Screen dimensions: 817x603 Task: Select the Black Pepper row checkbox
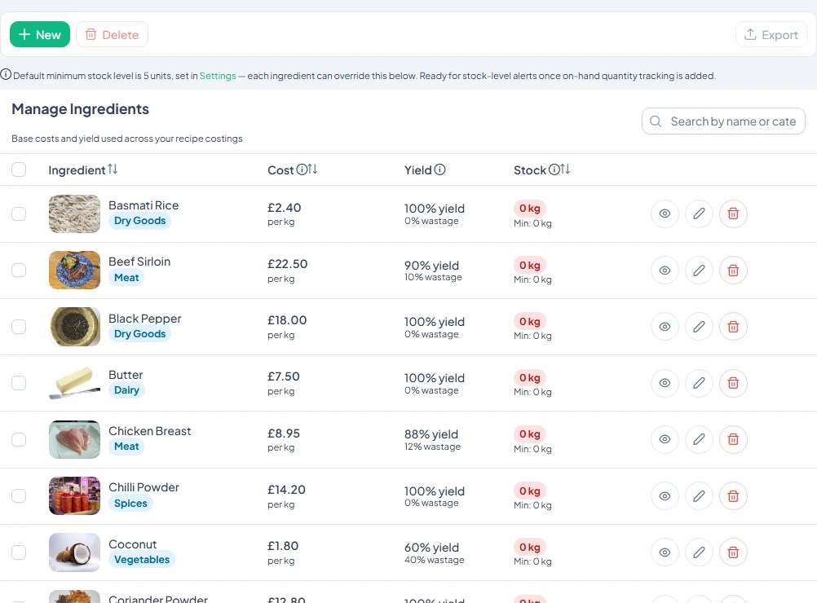pos(19,327)
